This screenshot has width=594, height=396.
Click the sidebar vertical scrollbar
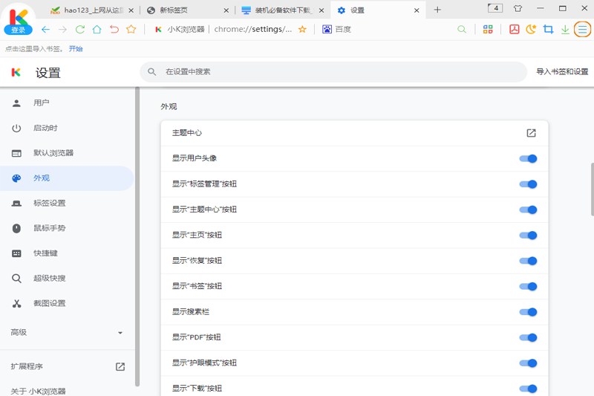137,236
